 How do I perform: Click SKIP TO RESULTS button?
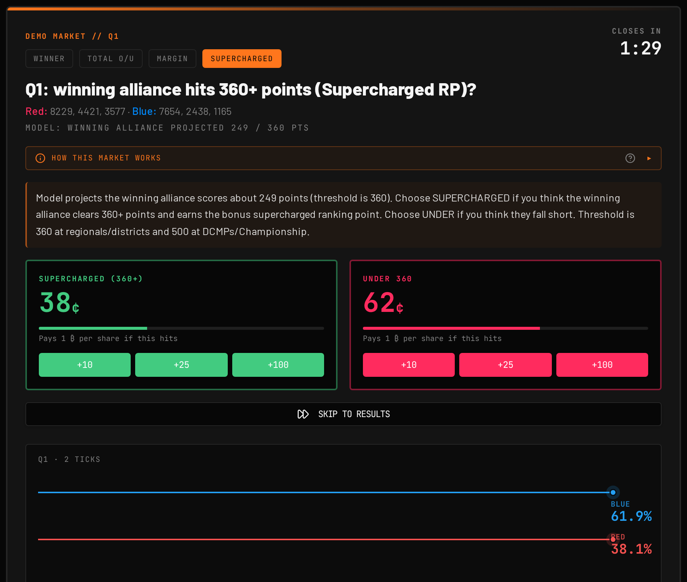tap(343, 414)
